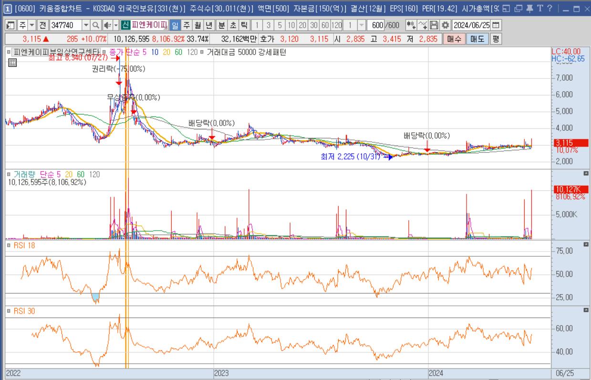591x380 pixels.
Task: Click the current price tag 3,115 on axis
Action: click(x=571, y=142)
